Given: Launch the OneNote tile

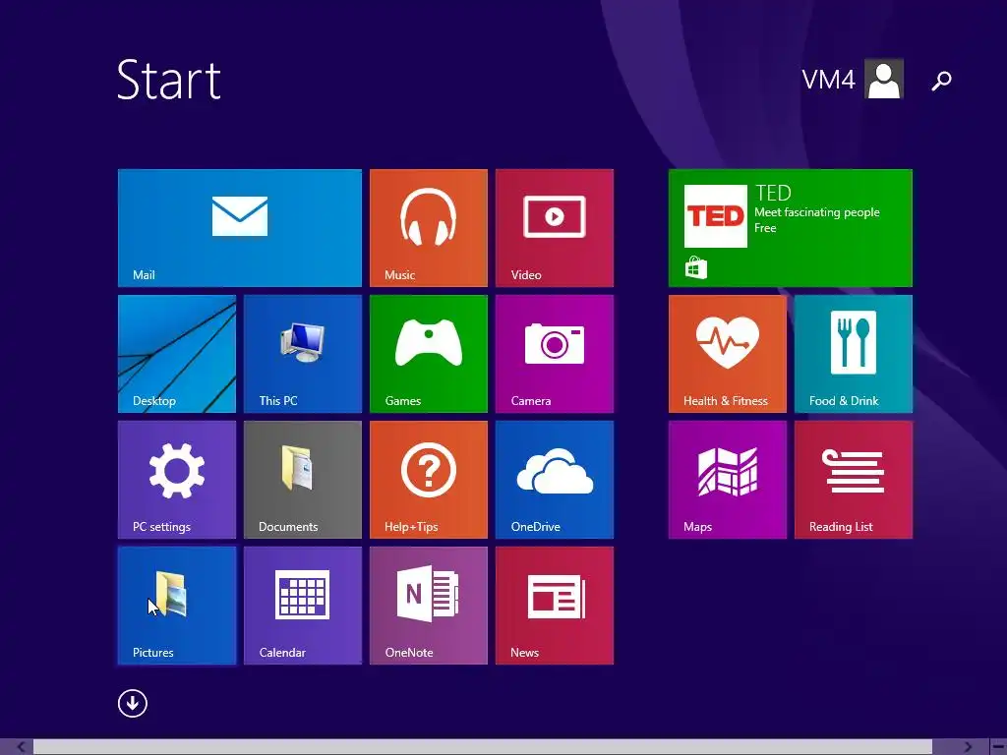Looking at the screenshot, I should click(x=429, y=606).
